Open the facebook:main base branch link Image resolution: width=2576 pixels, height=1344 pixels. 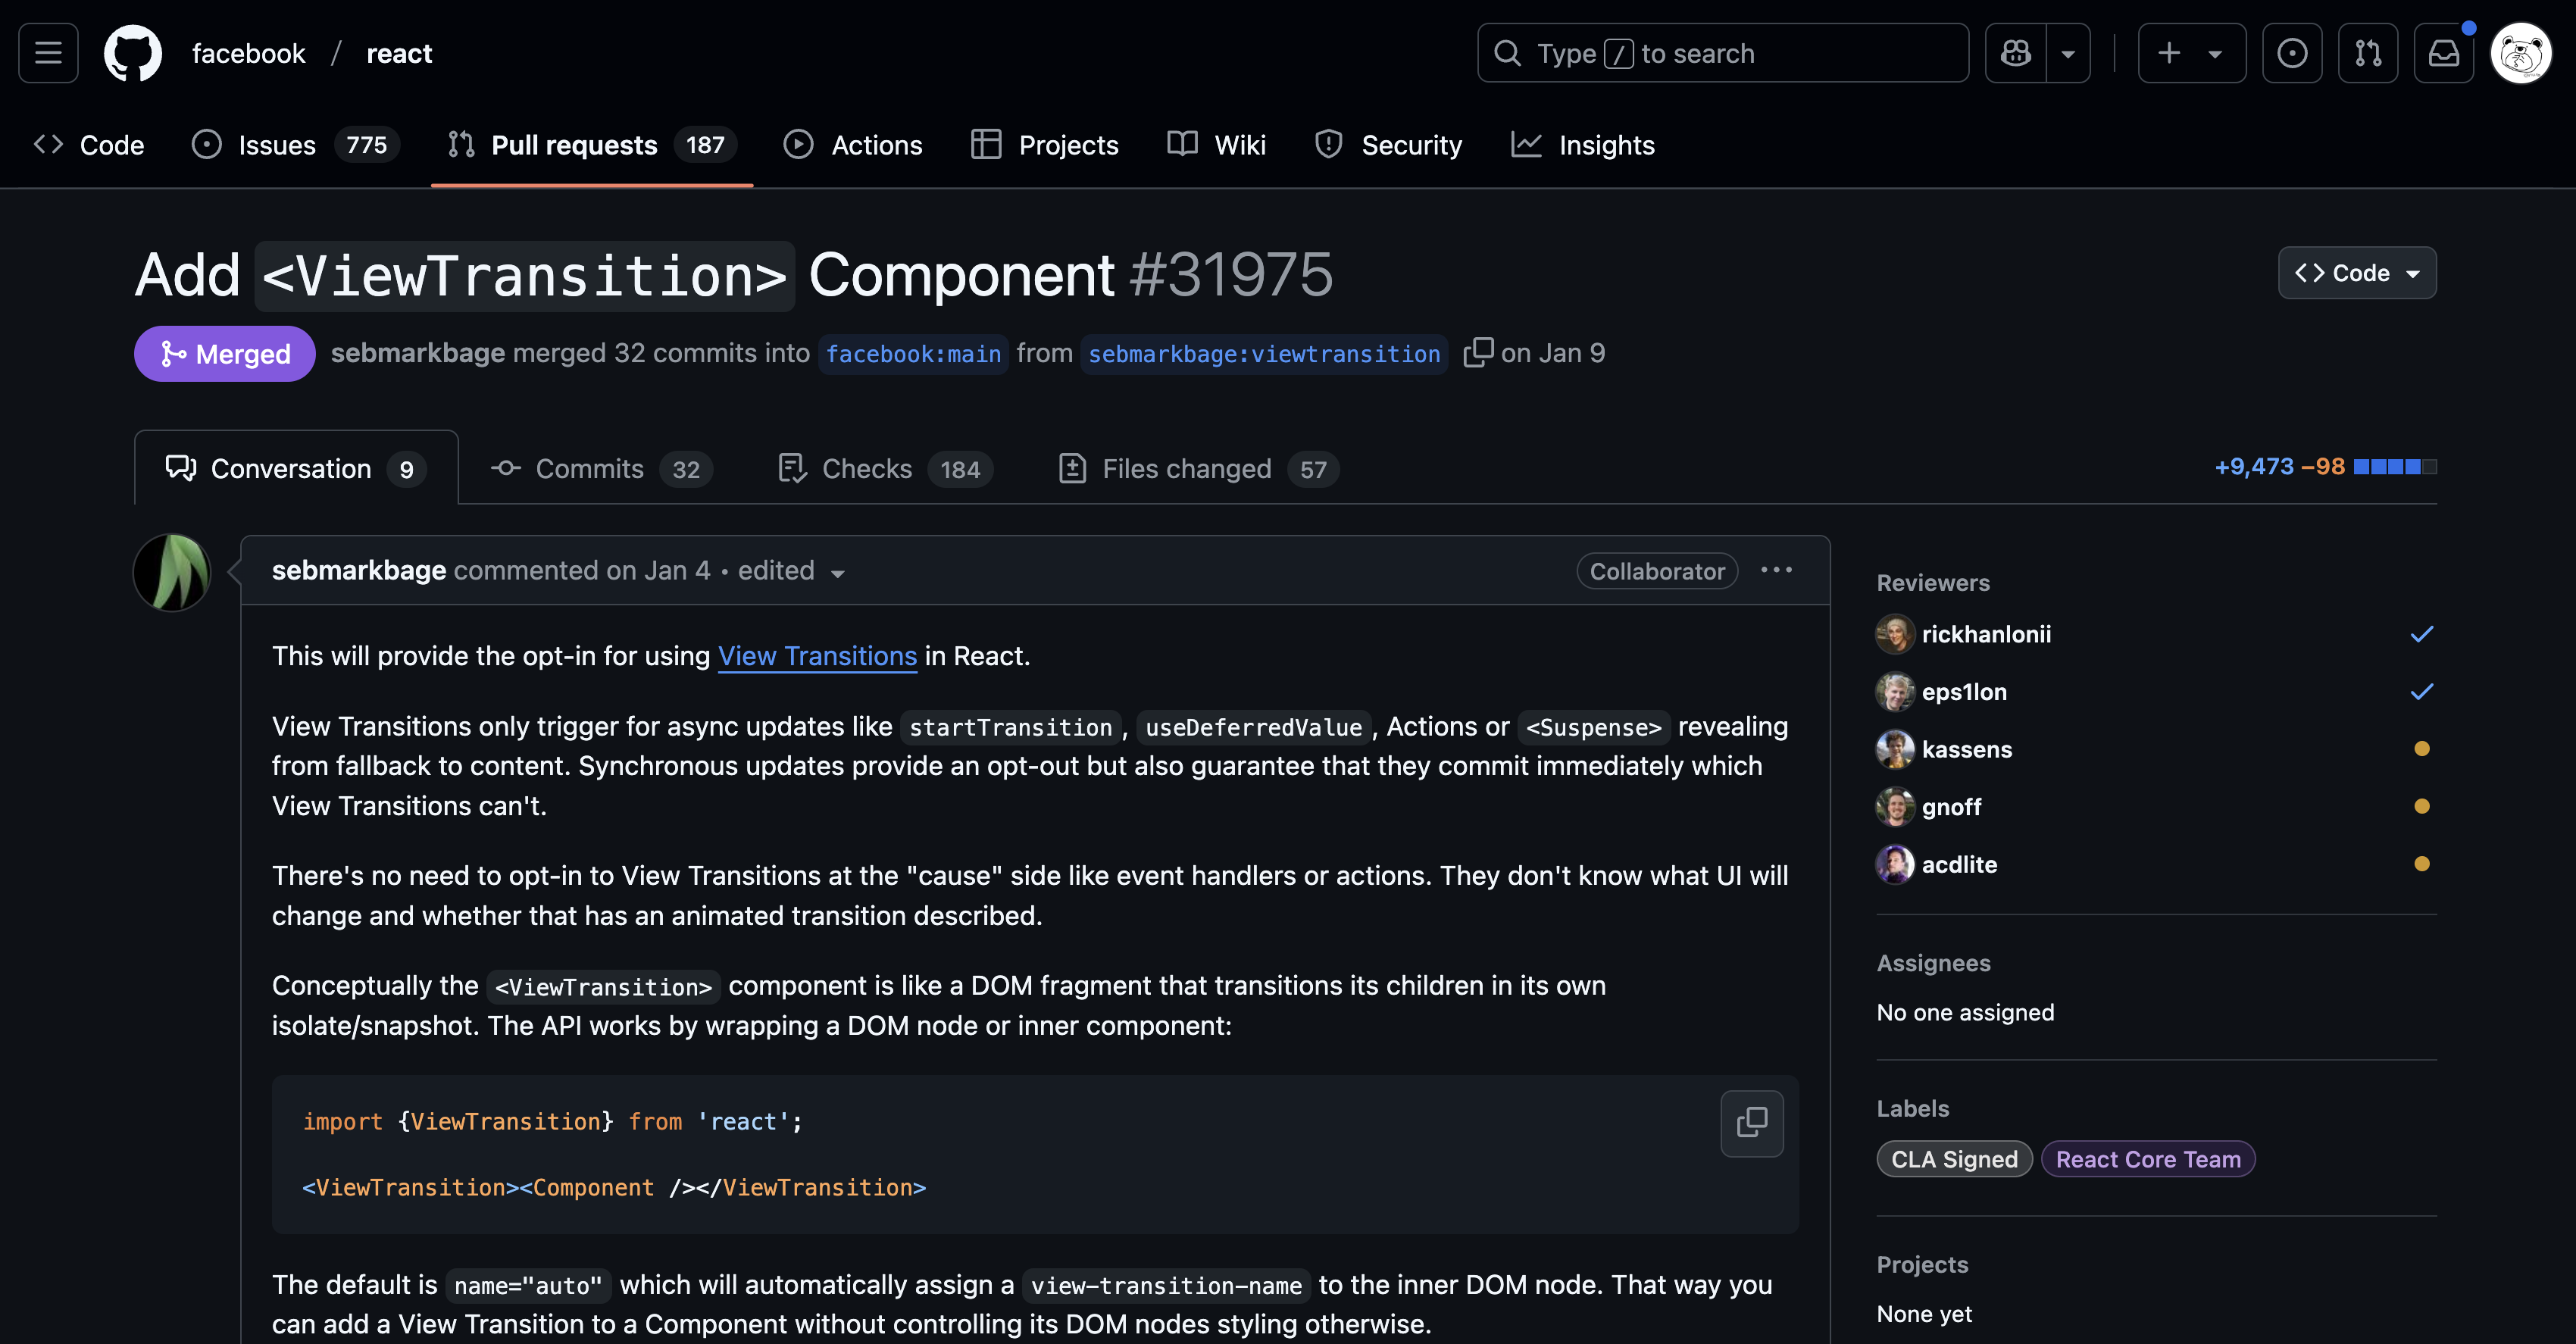[x=913, y=354]
